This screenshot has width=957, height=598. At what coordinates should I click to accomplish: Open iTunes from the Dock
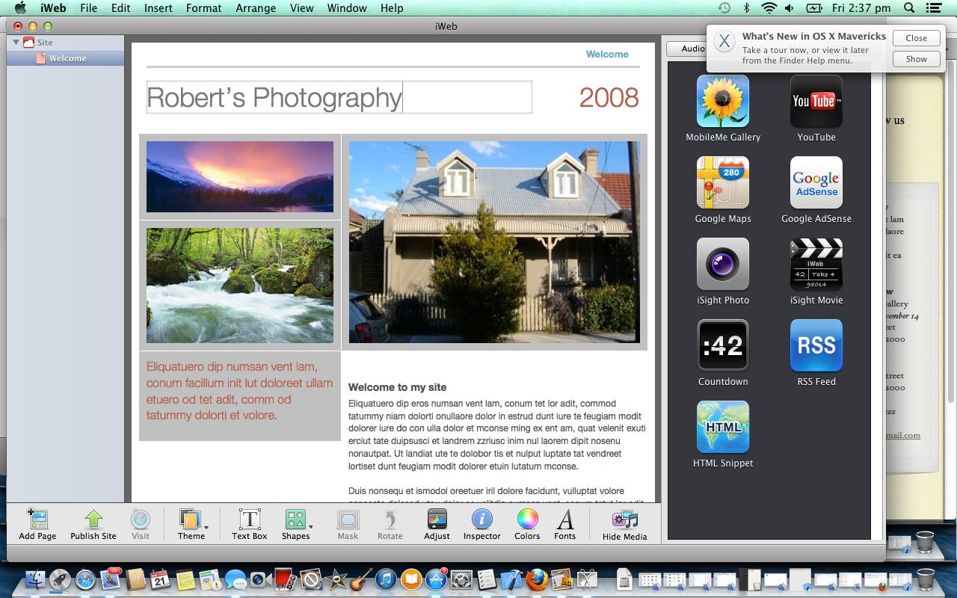pos(386,579)
